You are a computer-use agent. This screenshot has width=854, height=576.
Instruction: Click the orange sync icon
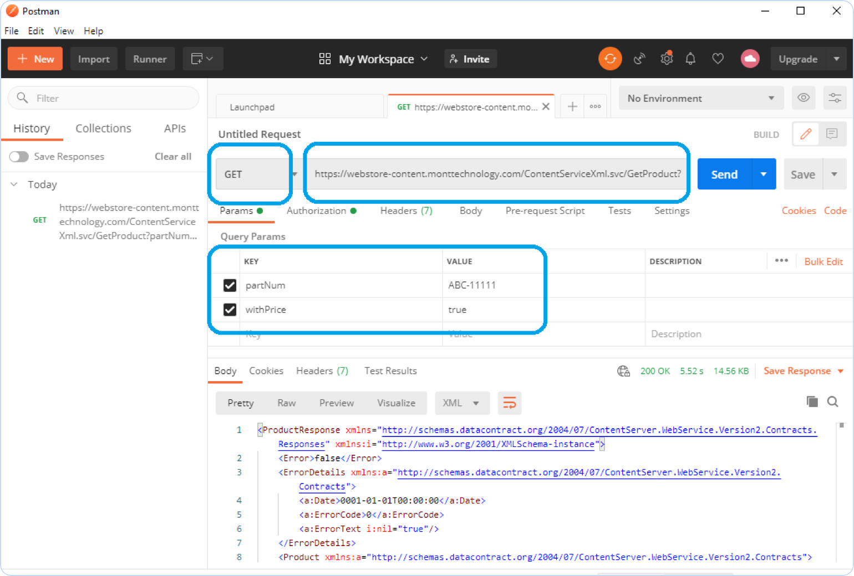pos(610,59)
